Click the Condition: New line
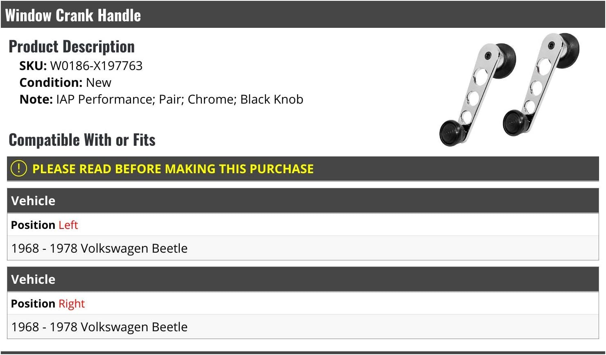The image size is (606, 355). [66, 82]
